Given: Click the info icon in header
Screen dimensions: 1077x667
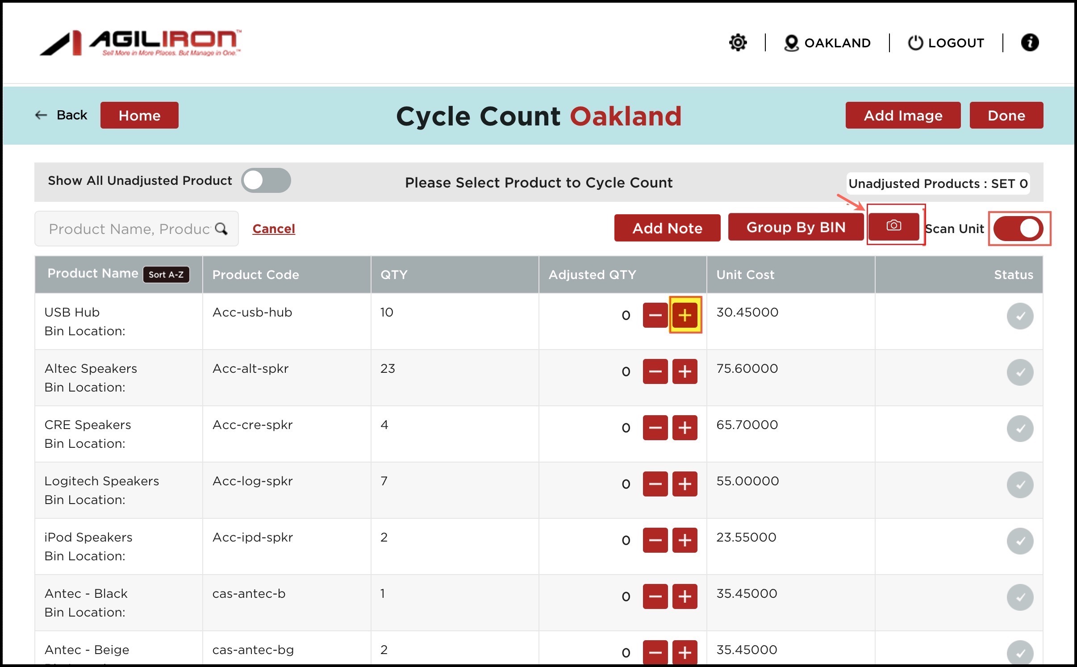Looking at the screenshot, I should (x=1030, y=42).
